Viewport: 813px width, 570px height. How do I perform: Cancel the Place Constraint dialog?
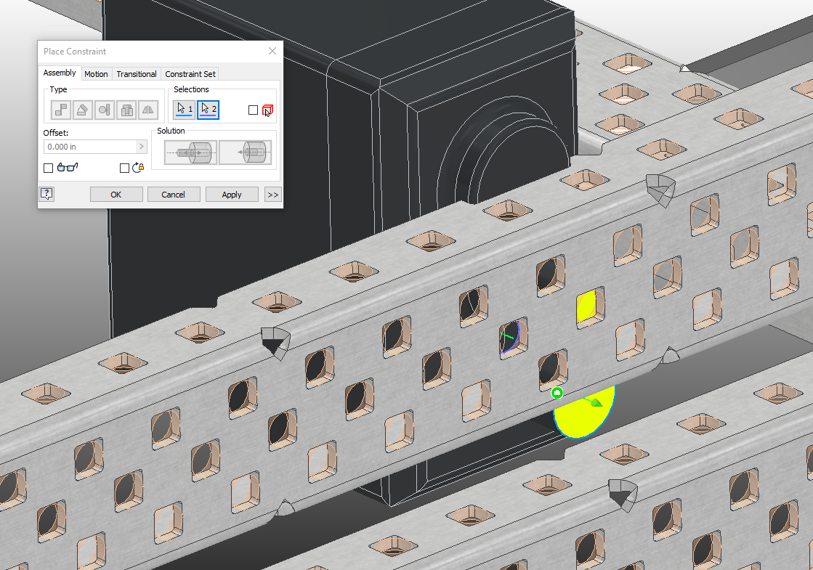pos(173,195)
